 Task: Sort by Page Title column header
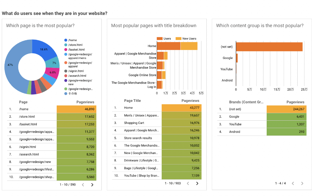point(132,101)
